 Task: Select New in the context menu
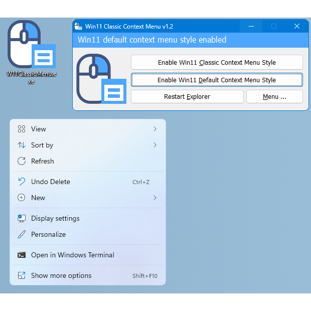click(88, 198)
